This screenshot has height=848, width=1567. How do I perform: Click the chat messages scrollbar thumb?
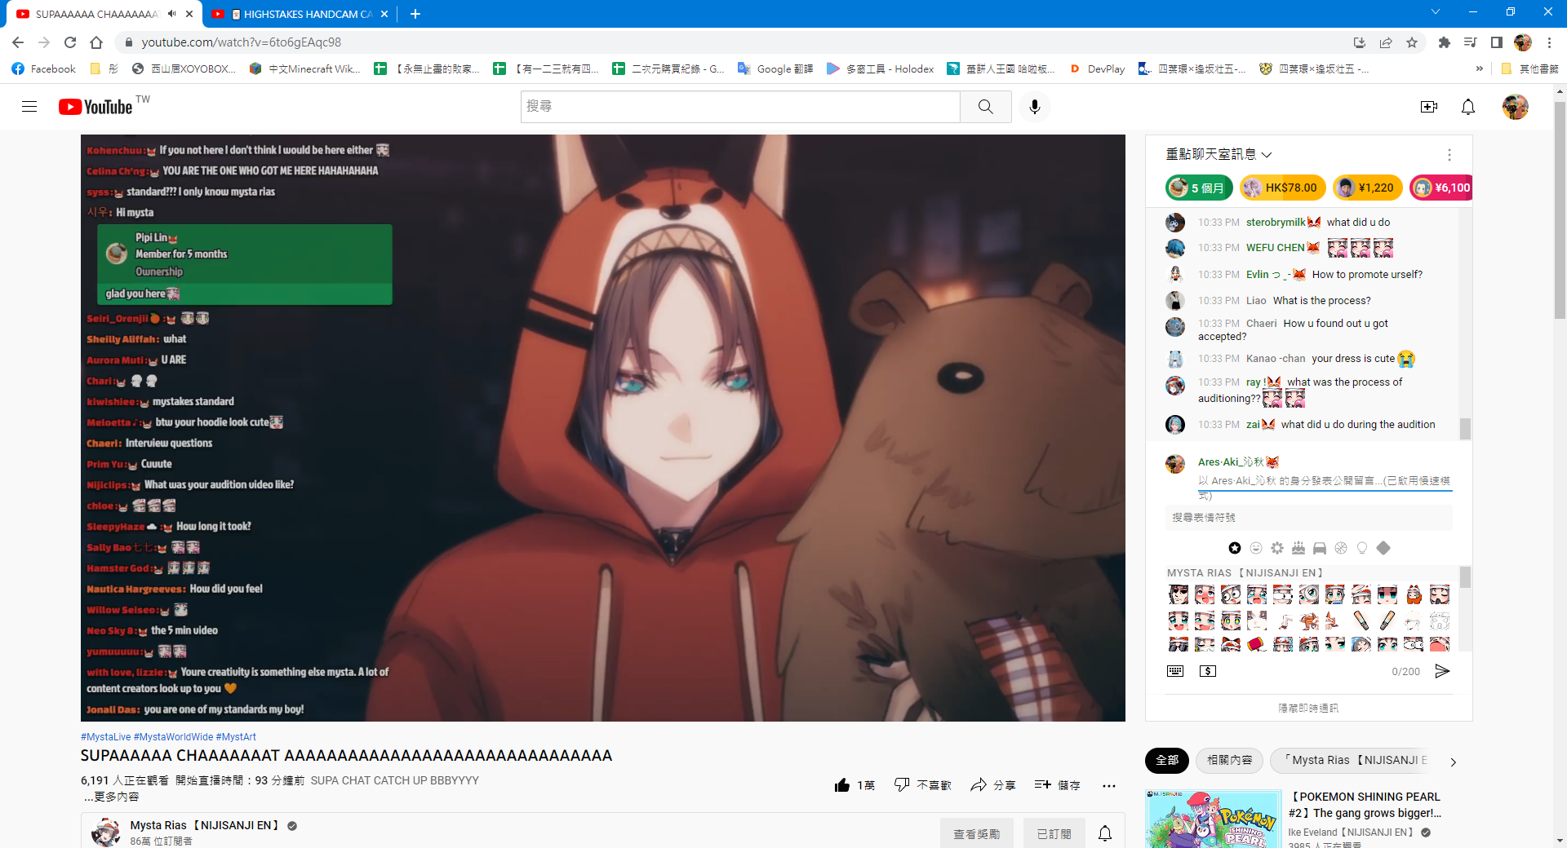tap(1465, 429)
